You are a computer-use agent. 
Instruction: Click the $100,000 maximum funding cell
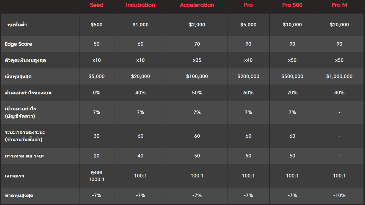(197, 76)
